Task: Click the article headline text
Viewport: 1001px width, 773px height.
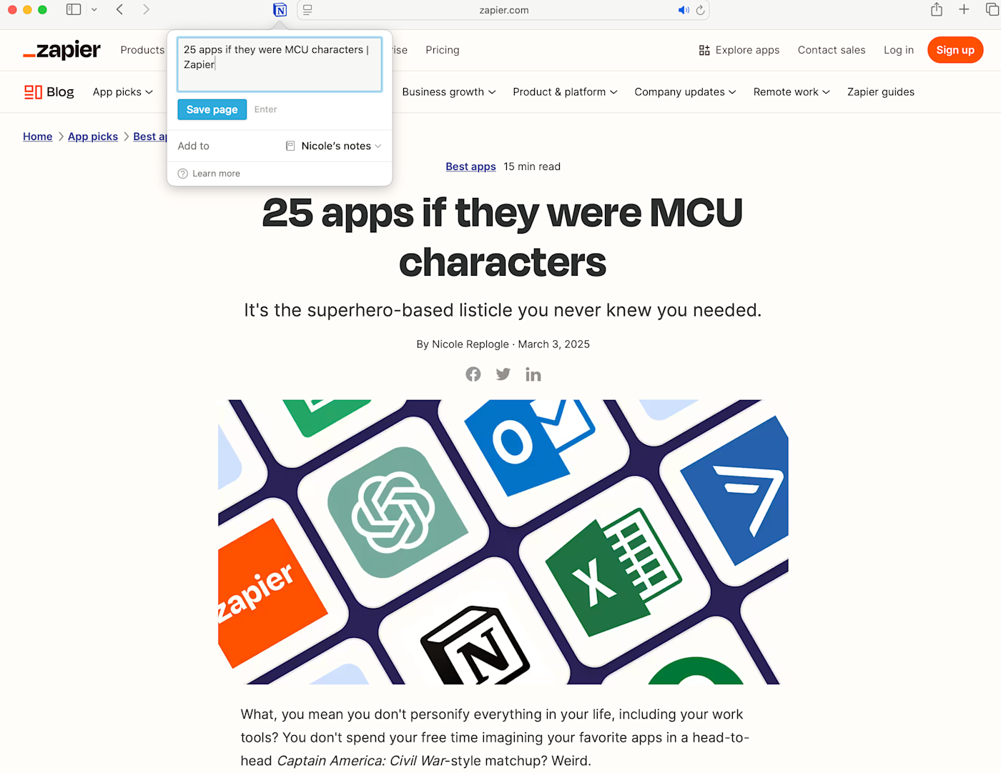Action: tap(503, 237)
